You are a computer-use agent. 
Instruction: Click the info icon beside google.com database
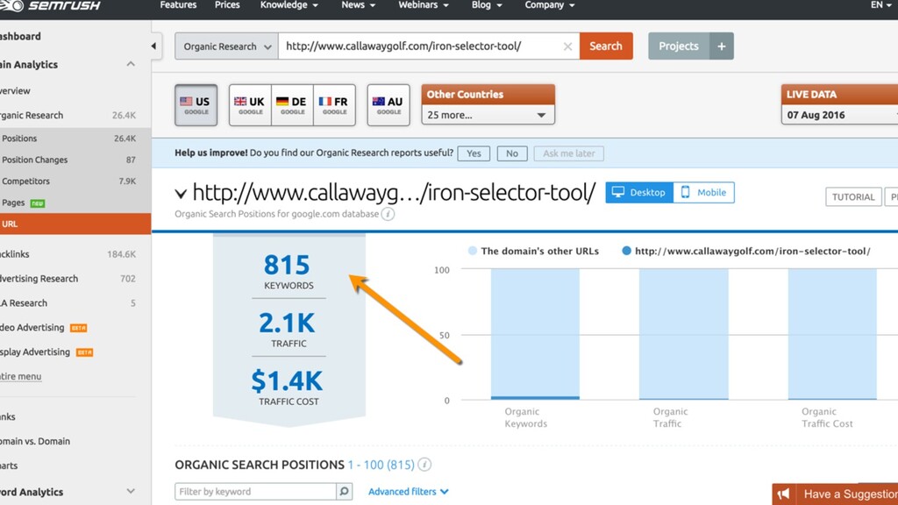(x=388, y=214)
